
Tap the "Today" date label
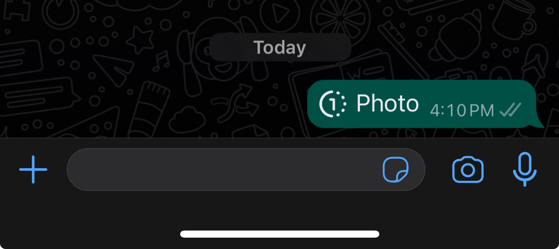(280, 48)
